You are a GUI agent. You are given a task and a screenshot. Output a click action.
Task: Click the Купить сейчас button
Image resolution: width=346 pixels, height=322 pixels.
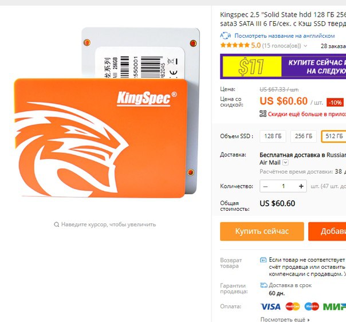pos(262,231)
